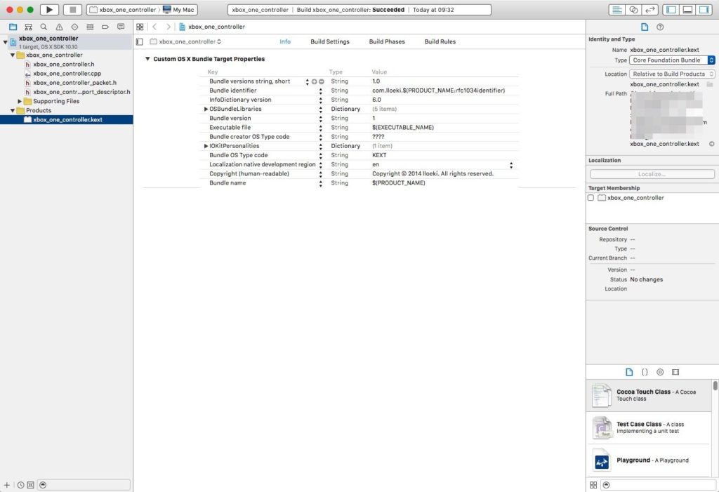Open the Report navigator icon
Viewport: 719px width, 492px height.
[x=121, y=27]
